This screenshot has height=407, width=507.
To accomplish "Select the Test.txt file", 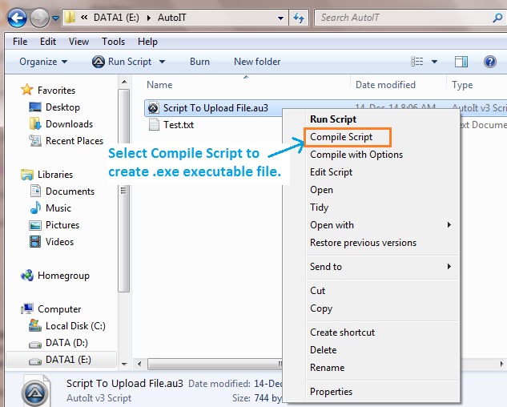I will [179, 125].
